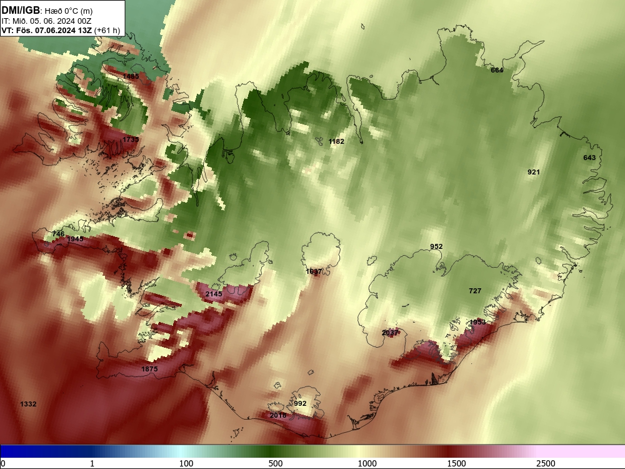Click the 727 value on the large glacier
Image resolution: width=625 pixels, height=469 pixels.
coord(475,291)
